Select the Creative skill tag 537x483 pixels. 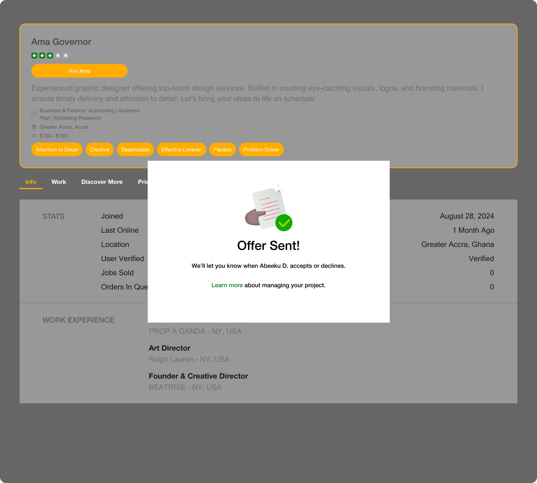click(100, 150)
